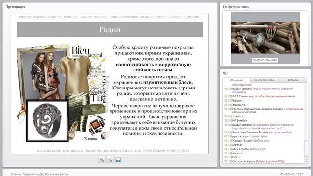Select the ИП Бульба chat message
This screenshot has width=313, height=176.
236,121
